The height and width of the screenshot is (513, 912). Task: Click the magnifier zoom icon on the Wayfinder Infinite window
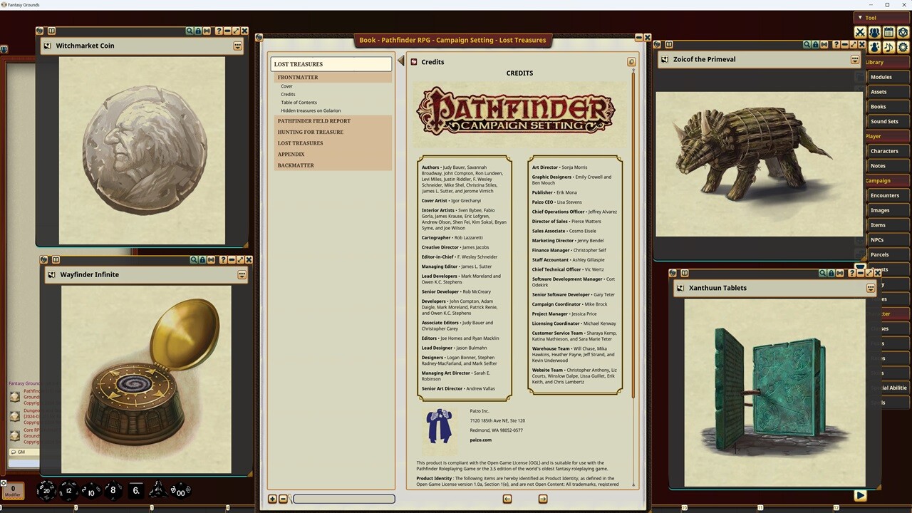coord(194,259)
